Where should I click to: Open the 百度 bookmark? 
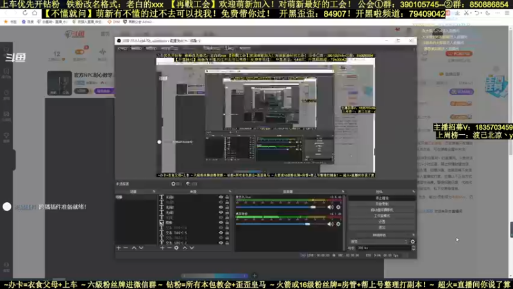pos(28,22)
